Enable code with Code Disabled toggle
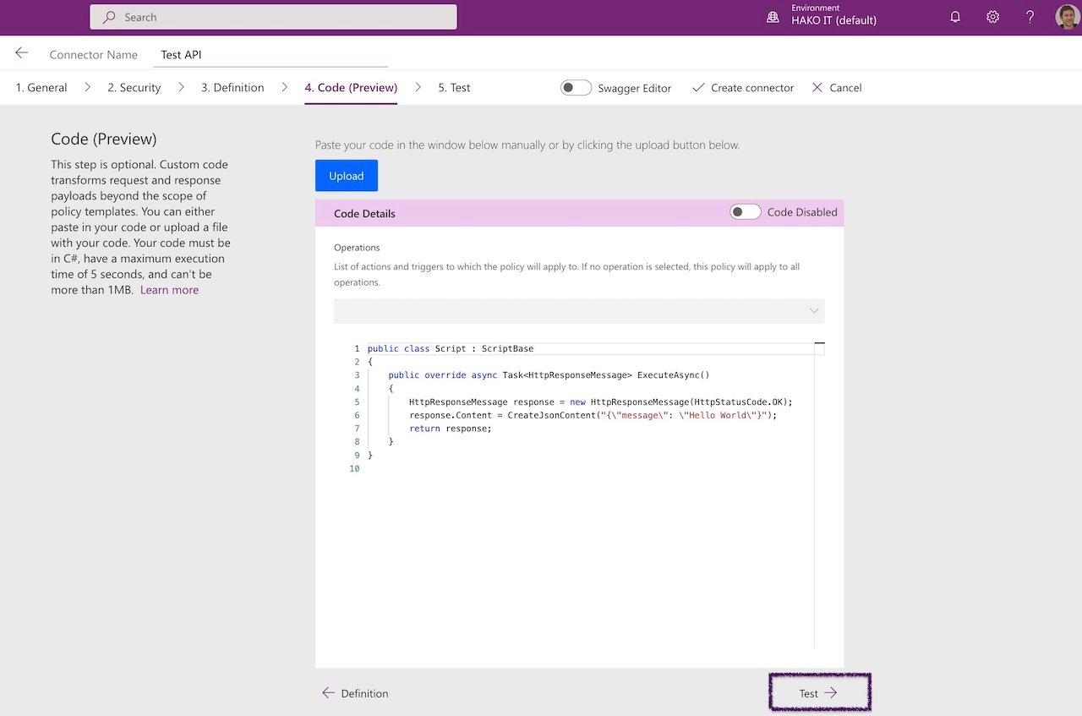 [746, 212]
